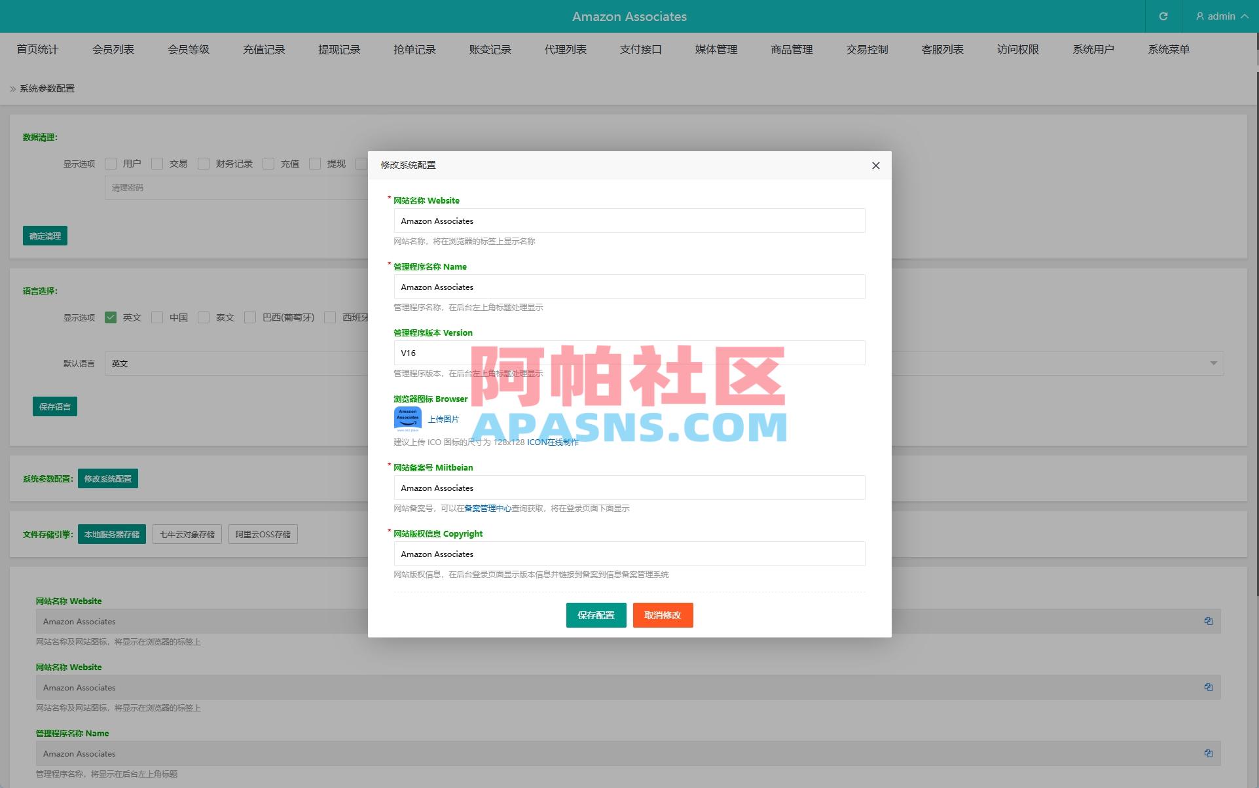Switch to 支付接口 section
The width and height of the screenshot is (1259, 788).
click(640, 49)
